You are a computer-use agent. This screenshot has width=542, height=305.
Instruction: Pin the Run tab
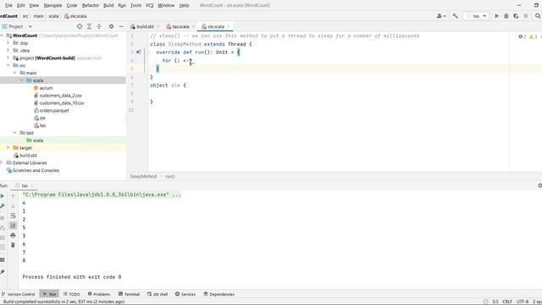click(3, 272)
